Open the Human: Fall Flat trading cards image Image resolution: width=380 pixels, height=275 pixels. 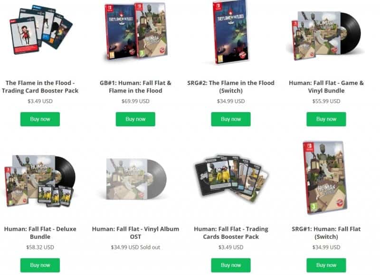(231, 178)
